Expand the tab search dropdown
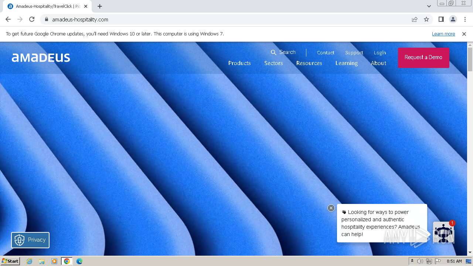This screenshot has width=473, height=266. coord(429,6)
